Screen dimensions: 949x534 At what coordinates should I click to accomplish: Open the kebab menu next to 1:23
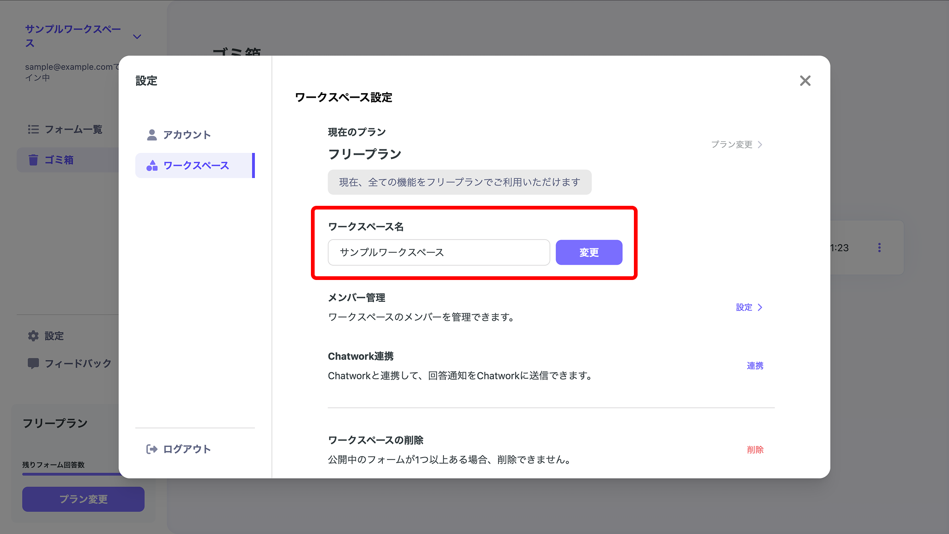pyautogui.click(x=880, y=248)
